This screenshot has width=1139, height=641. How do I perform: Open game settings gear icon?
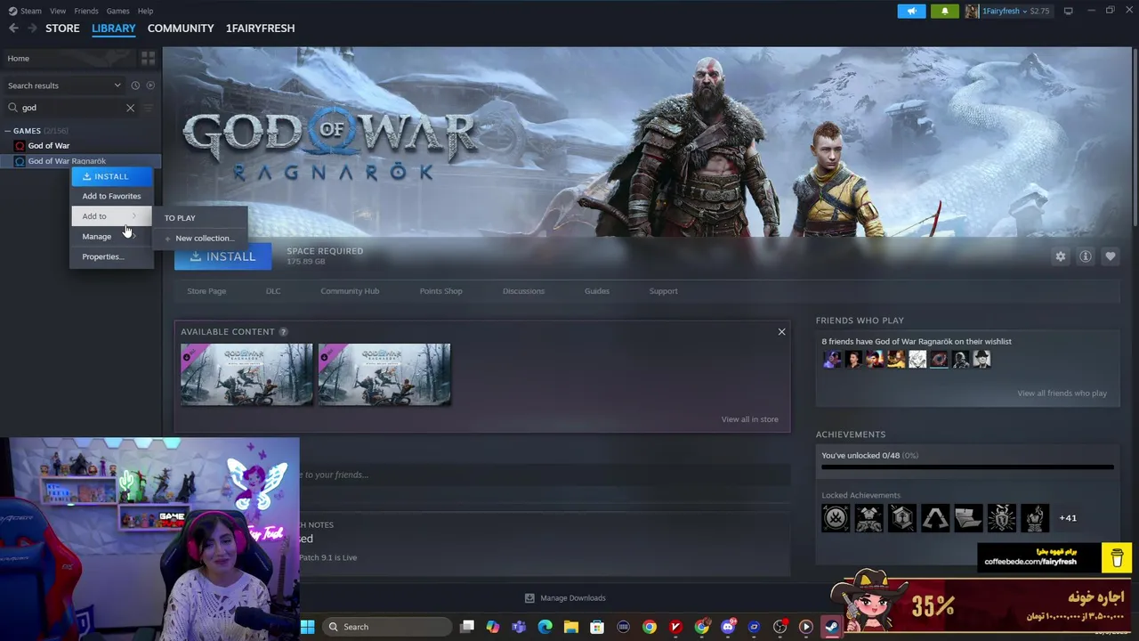(1060, 256)
